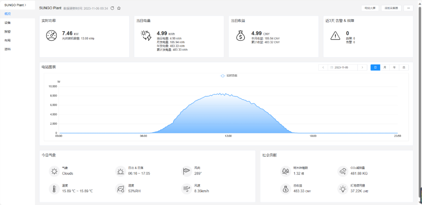This screenshot has width=422, height=205.
Task: Click the calendar icon in the date field
Action: (x=332, y=67)
